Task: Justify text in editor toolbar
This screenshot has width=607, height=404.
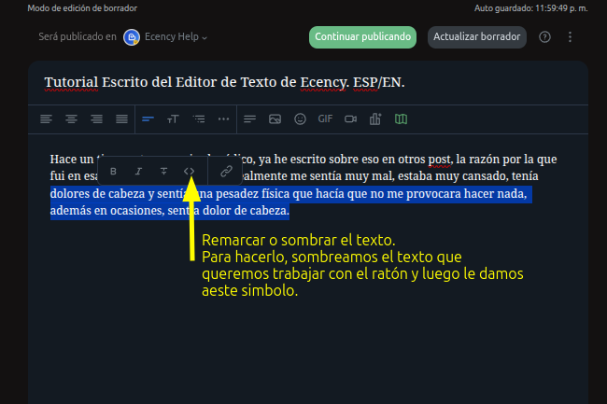Action: [121, 119]
